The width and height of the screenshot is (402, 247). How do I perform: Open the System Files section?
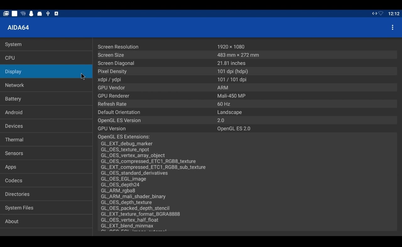[46, 208]
